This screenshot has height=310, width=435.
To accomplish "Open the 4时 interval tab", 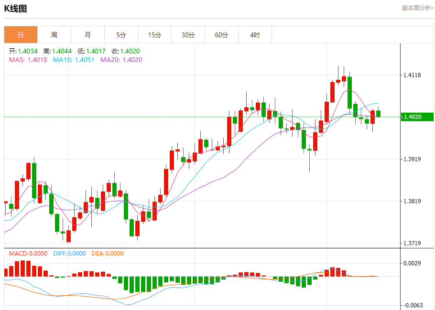I will [x=255, y=35].
